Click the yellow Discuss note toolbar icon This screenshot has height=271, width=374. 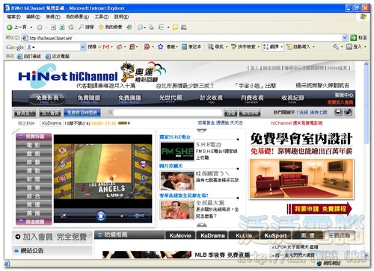(175, 27)
